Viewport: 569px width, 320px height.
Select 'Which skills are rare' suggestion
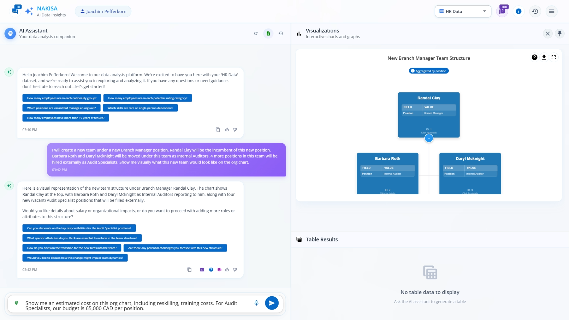point(140,108)
